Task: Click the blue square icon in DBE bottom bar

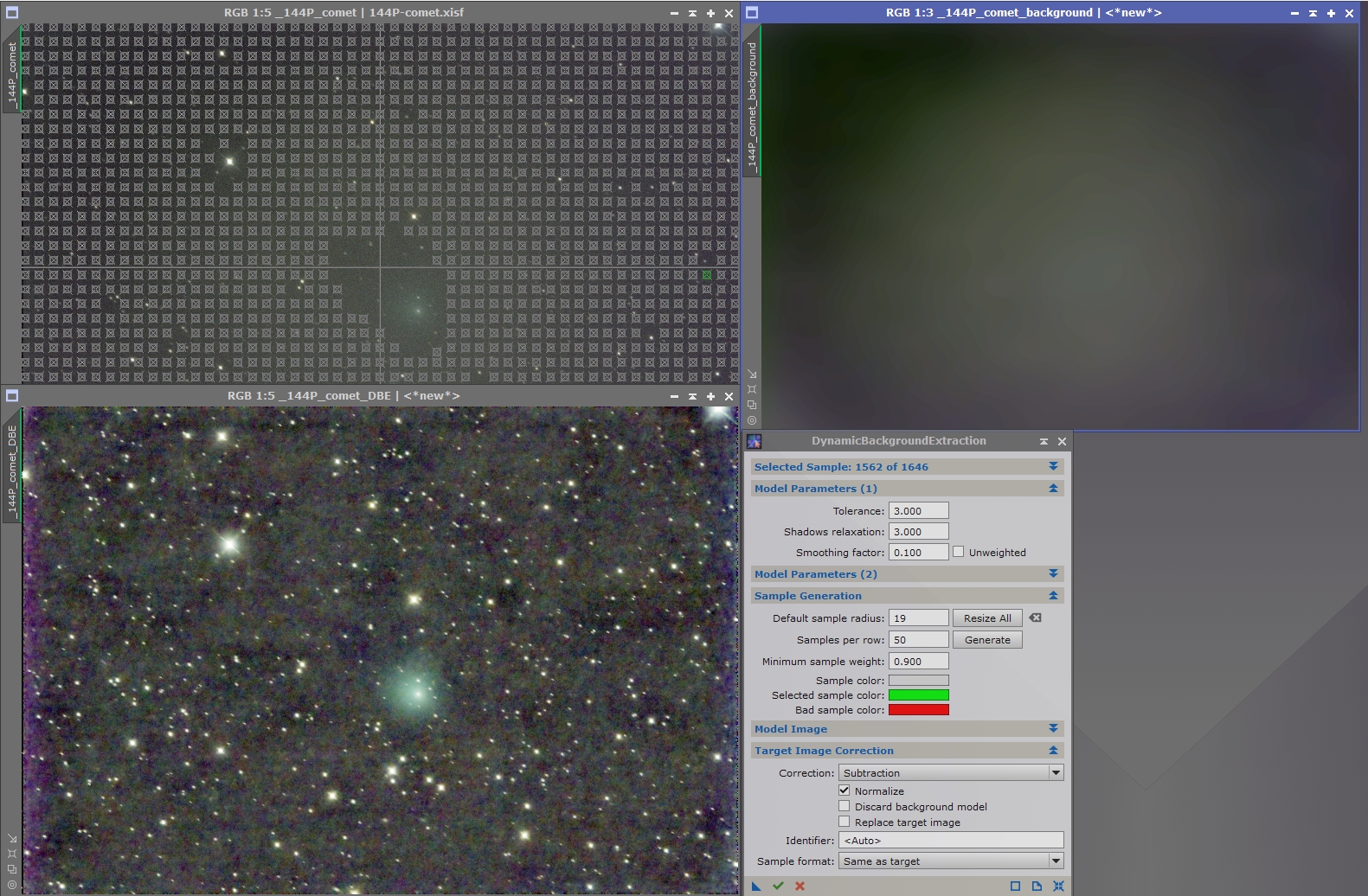Action: [x=1015, y=886]
